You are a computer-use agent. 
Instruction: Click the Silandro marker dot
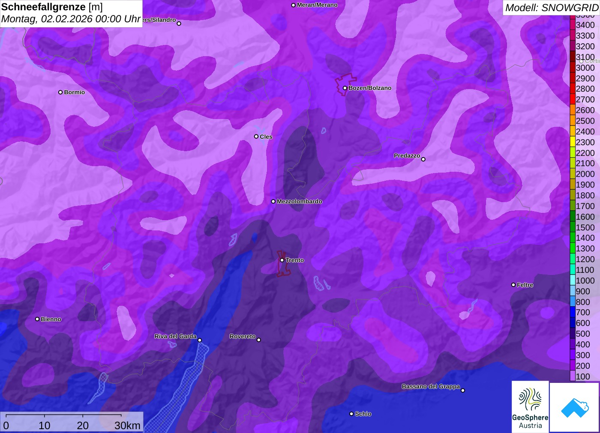[x=179, y=24]
